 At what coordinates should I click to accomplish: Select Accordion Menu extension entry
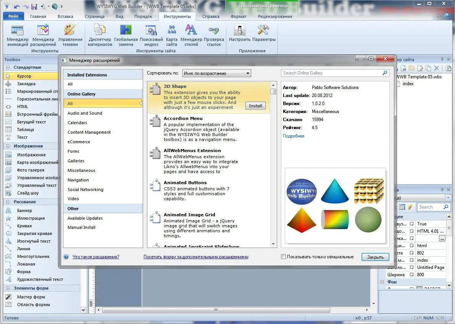point(209,129)
